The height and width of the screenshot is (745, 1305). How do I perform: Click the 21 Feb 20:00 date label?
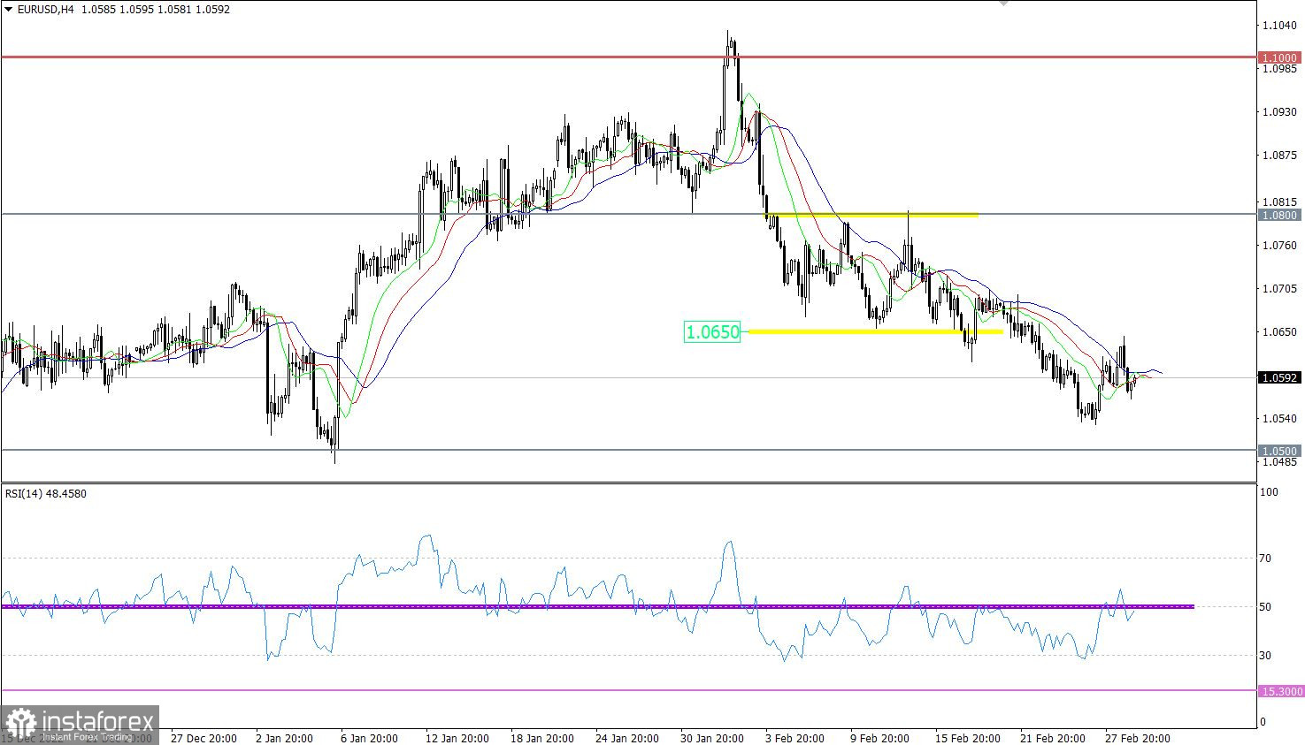1053,739
